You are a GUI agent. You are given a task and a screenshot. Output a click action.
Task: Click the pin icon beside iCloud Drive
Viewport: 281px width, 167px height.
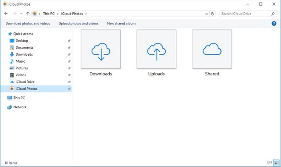[69, 82]
